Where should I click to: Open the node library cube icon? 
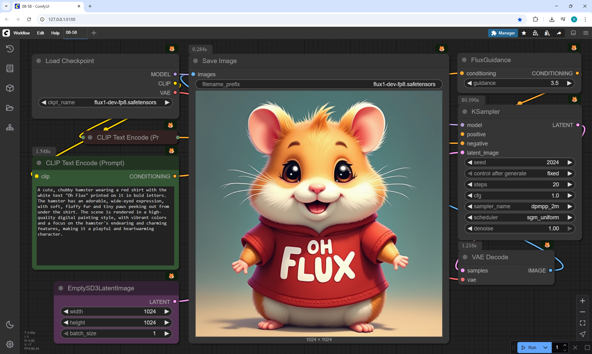click(10, 88)
